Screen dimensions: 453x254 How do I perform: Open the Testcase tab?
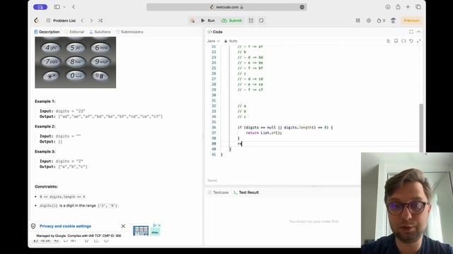(x=218, y=193)
